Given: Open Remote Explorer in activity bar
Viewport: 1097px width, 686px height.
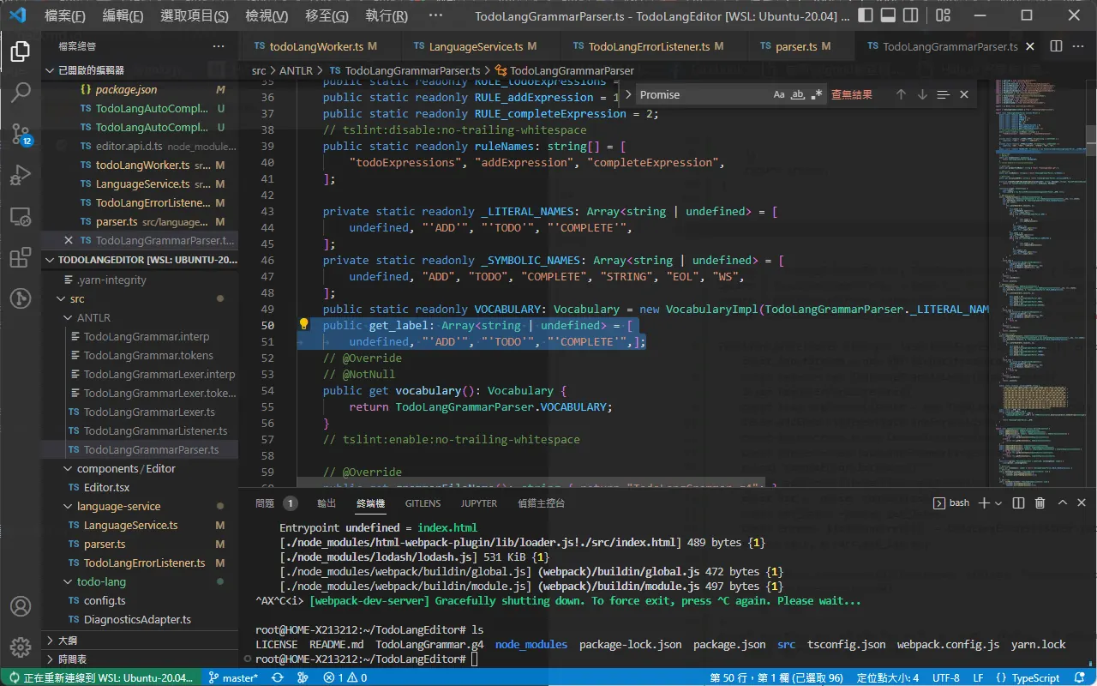Looking at the screenshot, I should [21, 216].
